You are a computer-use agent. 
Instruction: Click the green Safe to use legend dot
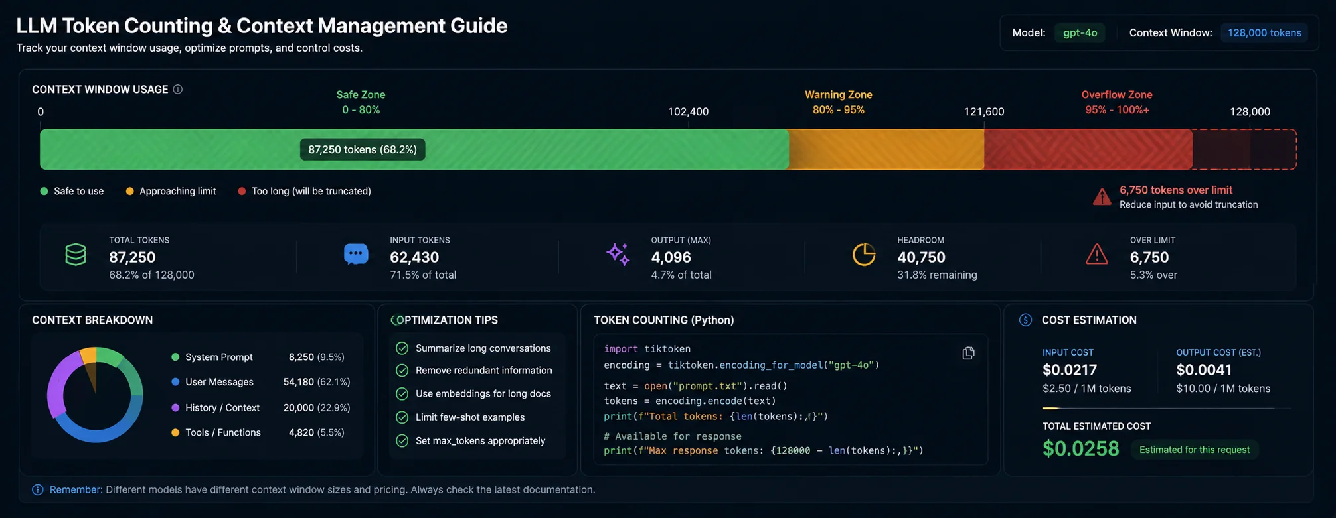tap(44, 191)
